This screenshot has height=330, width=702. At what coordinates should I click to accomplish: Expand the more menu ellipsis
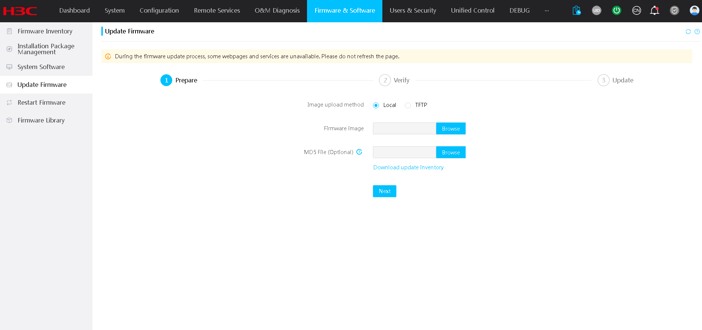(x=547, y=11)
